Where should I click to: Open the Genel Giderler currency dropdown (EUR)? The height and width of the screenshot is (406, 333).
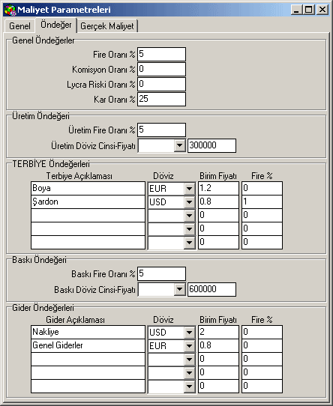[x=189, y=346]
